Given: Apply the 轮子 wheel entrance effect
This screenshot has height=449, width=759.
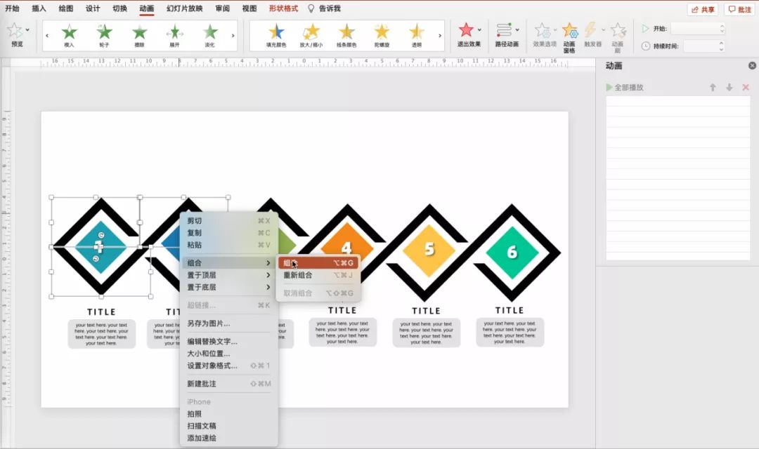Looking at the screenshot, I should click(104, 35).
